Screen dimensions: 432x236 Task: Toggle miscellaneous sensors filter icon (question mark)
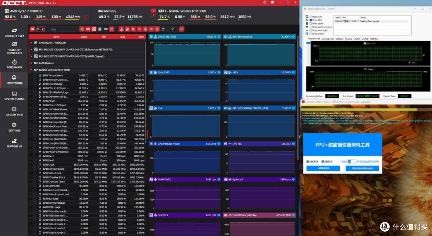click(x=112, y=29)
